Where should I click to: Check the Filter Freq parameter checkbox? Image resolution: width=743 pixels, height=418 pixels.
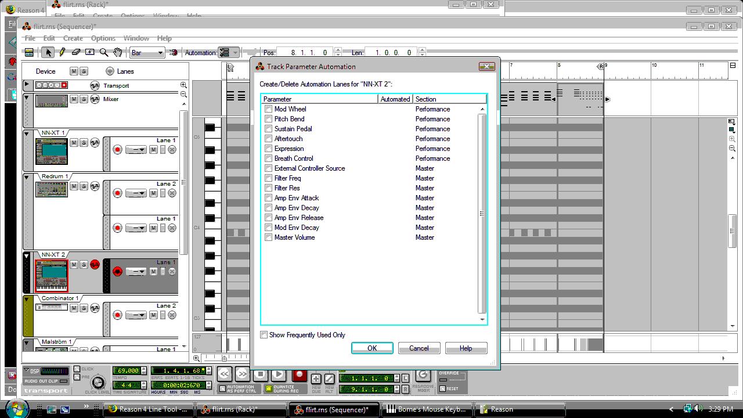pyautogui.click(x=268, y=178)
